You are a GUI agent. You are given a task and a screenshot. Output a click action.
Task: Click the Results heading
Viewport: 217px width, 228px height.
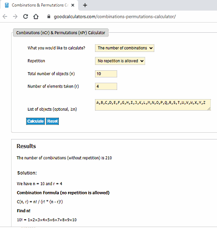tap(27, 146)
